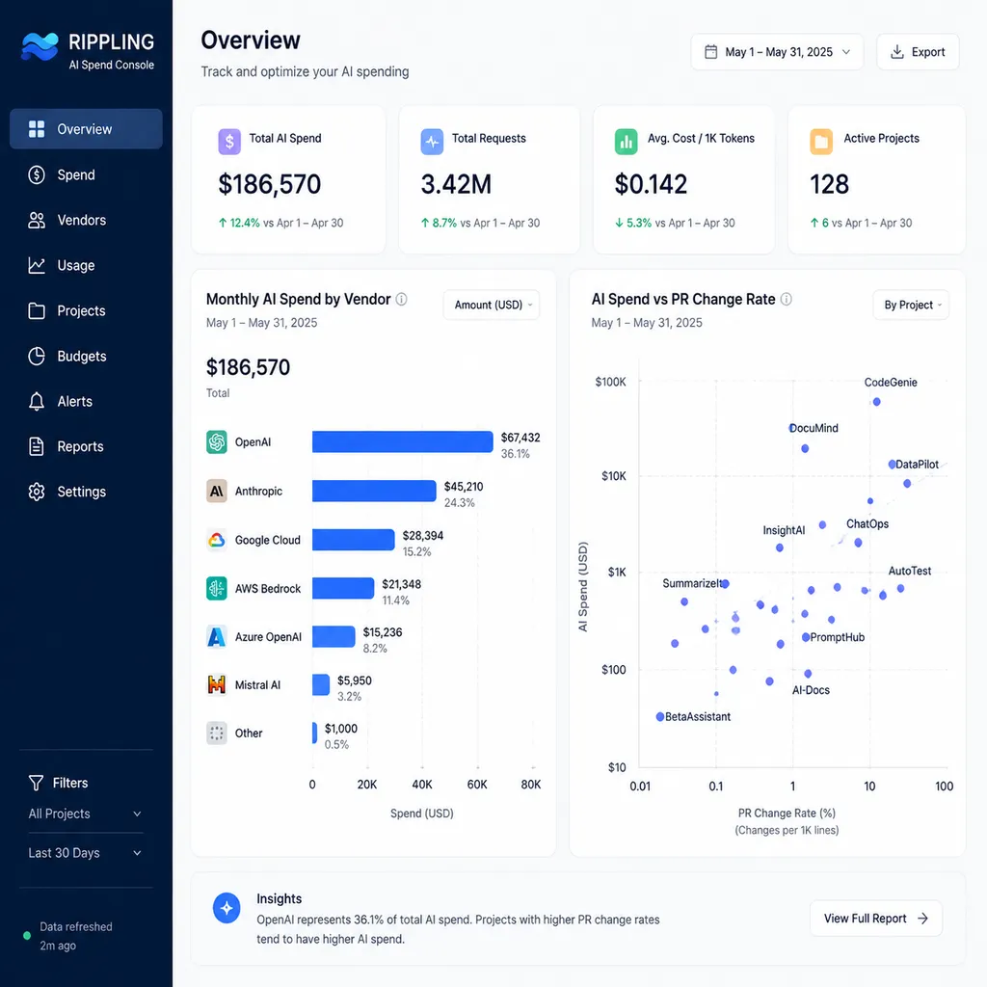Open the Budgets menu item
The image size is (987, 987).
(x=86, y=356)
